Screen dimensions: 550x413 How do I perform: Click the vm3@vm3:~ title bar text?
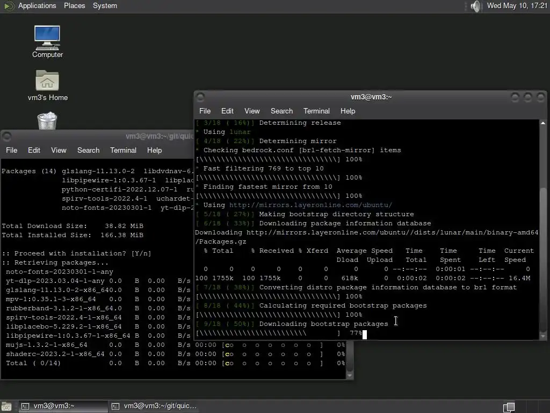pyautogui.click(x=371, y=97)
